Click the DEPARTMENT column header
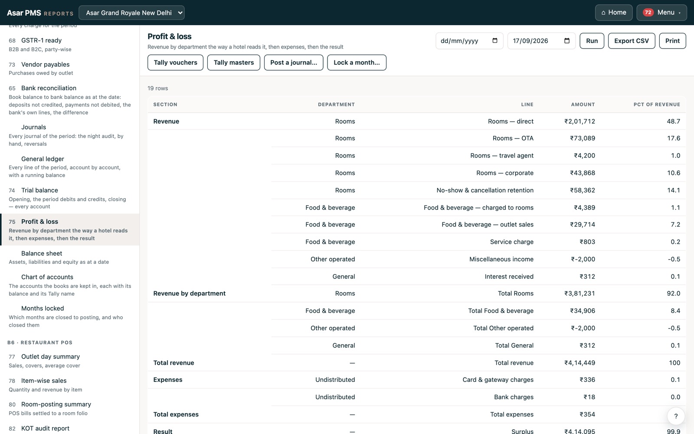The height and width of the screenshot is (434, 694). (336, 105)
